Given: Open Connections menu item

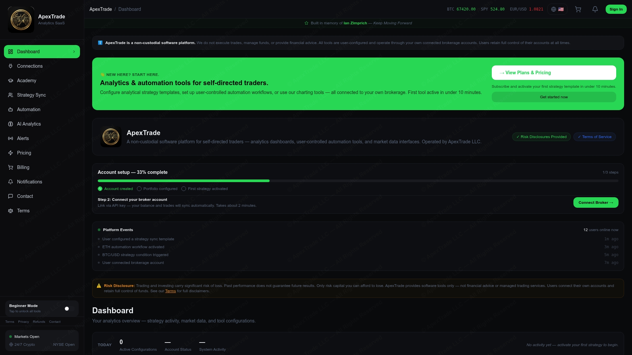Looking at the screenshot, I should click(x=42, y=66).
